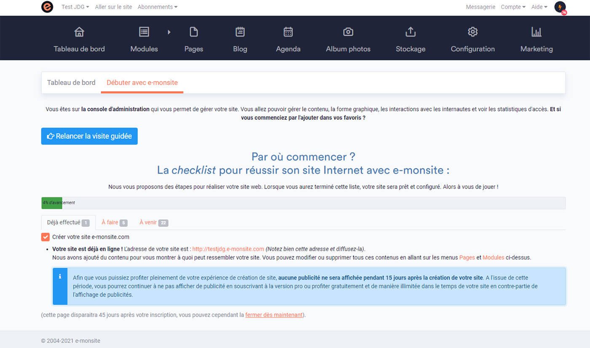Open the Marketing chart icon
The height and width of the screenshot is (348, 590).
[x=536, y=32]
